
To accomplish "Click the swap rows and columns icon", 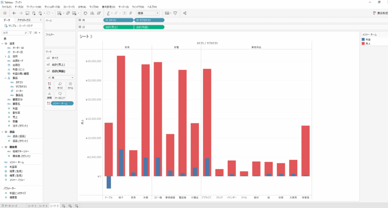I will (85, 13).
